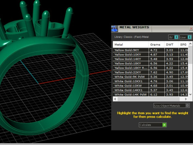Click the Library: Classic - (Fast)-Metal label
Viewport: 193px width, 145px height.
click(131, 37)
